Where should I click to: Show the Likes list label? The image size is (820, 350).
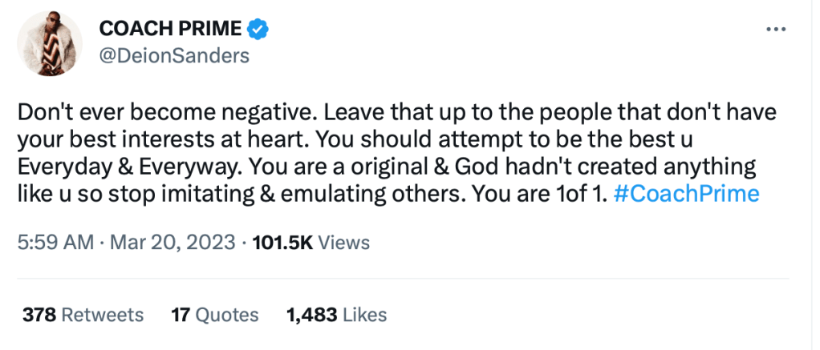[365, 315]
